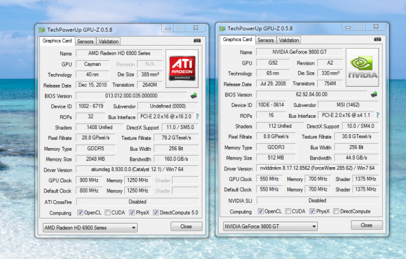Click Memory Type value GDDR3

click(276, 147)
